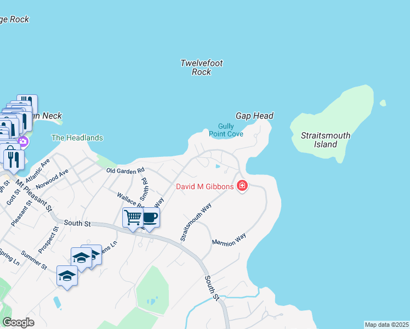
Task: Select the Gully Point Cove label
Action: (226, 131)
